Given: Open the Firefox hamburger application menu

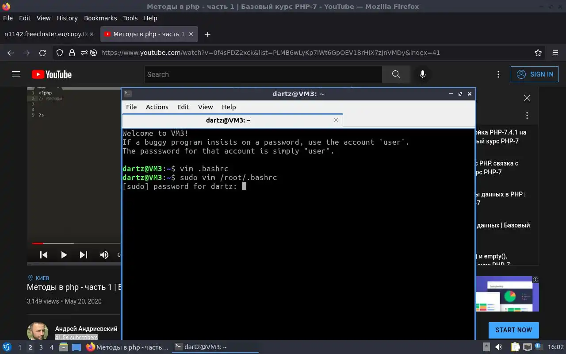Looking at the screenshot, I should [x=555, y=53].
